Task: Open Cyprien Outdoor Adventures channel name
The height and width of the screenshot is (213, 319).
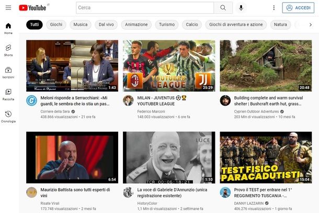Action: pyautogui.click(x=256, y=111)
